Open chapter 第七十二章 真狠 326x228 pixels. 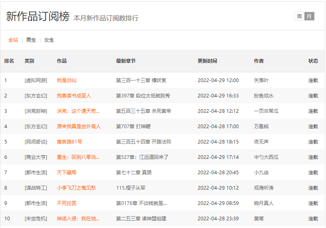pyautogui.click(x=134, y=172)
